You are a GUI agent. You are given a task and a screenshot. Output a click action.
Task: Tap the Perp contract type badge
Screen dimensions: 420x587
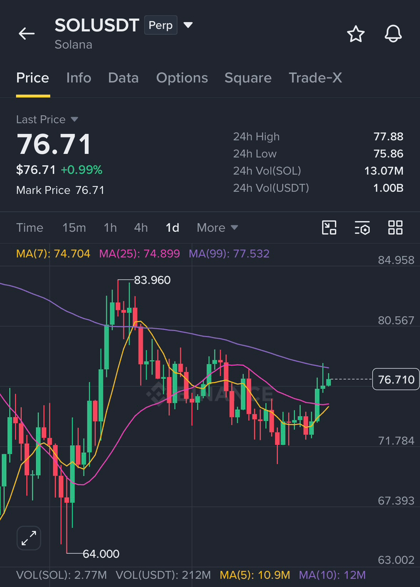click(161, 25)
